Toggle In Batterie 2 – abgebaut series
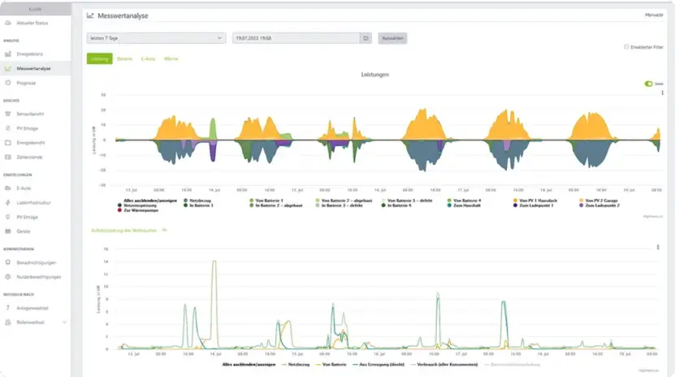The height and width of the screenshot is (377, 675). tap(276, 206)
